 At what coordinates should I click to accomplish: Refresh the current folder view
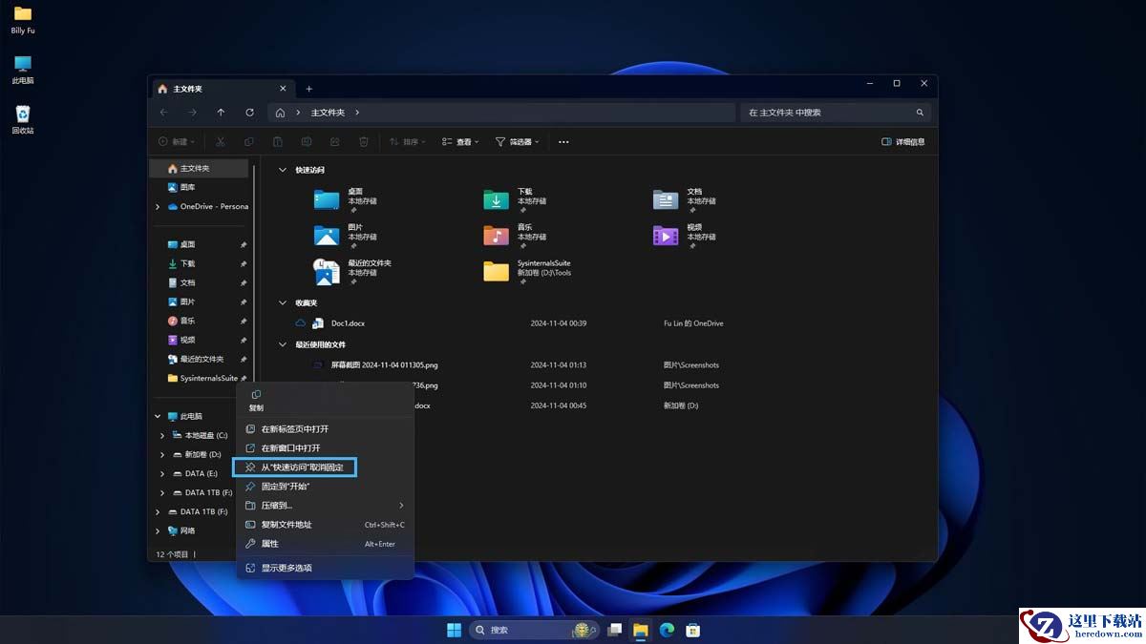point(249,113)
